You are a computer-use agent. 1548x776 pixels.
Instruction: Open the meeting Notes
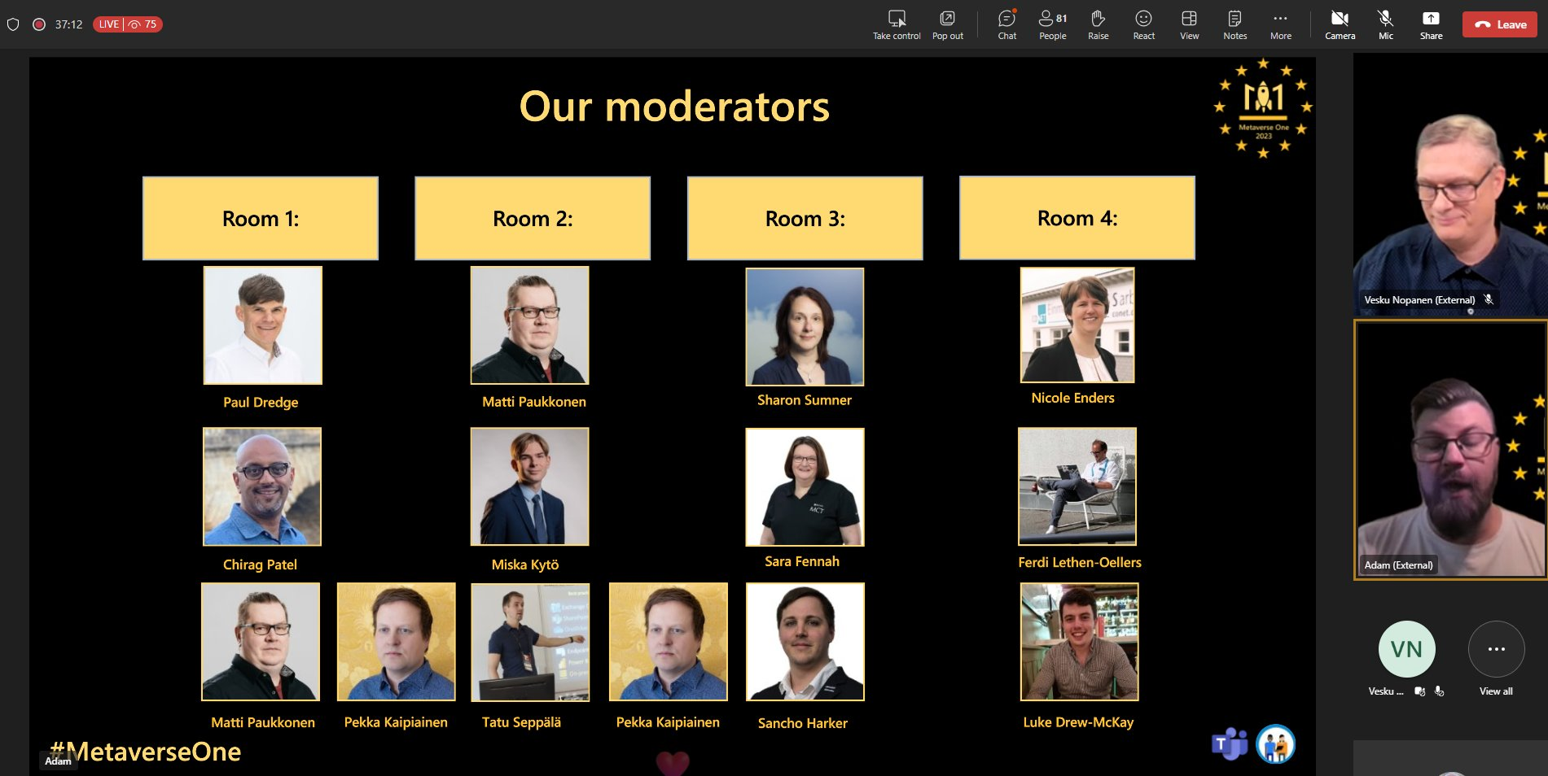tap(1234, 24)
